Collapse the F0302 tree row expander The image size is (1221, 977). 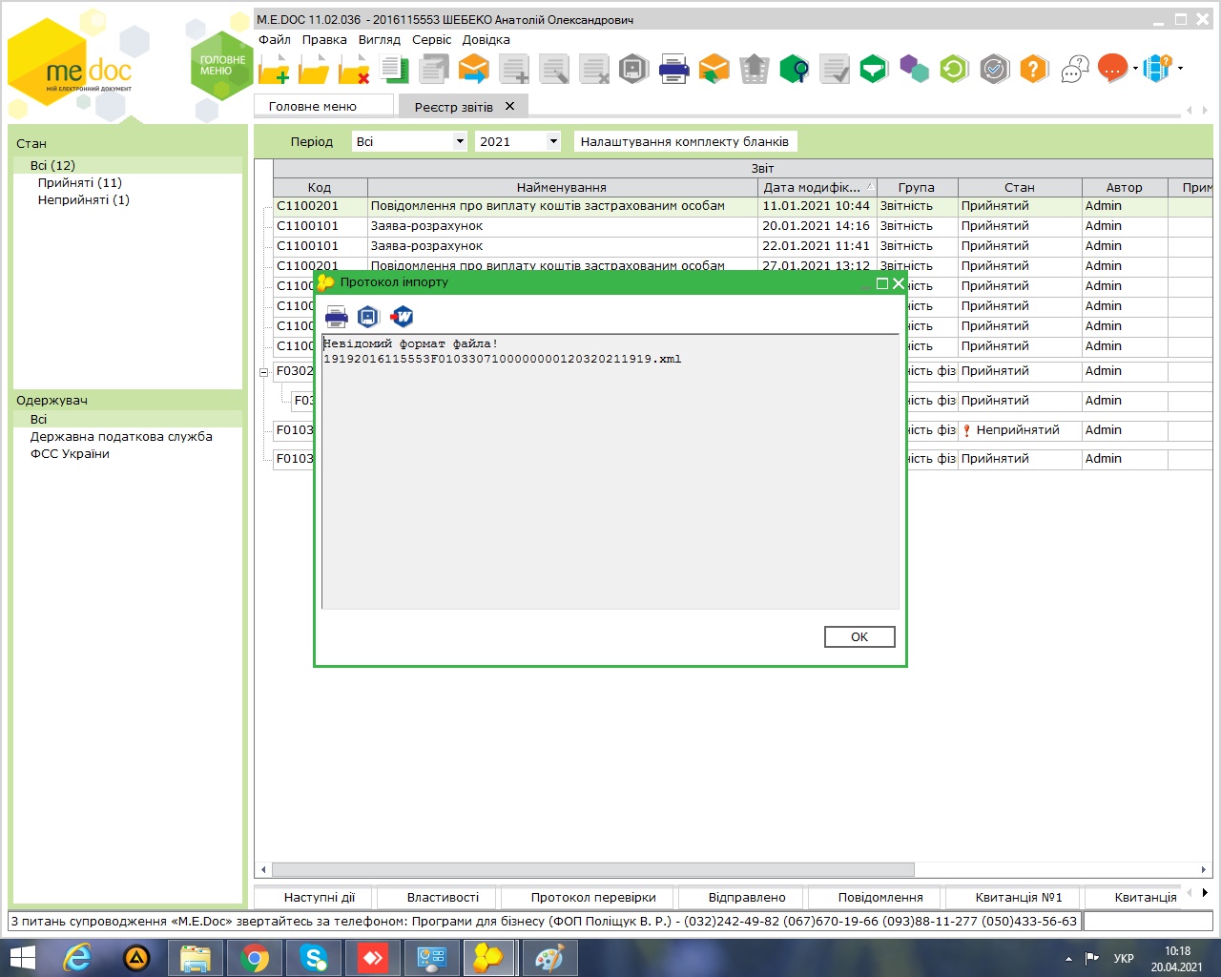pyautogui.click(x=264, y=372)
